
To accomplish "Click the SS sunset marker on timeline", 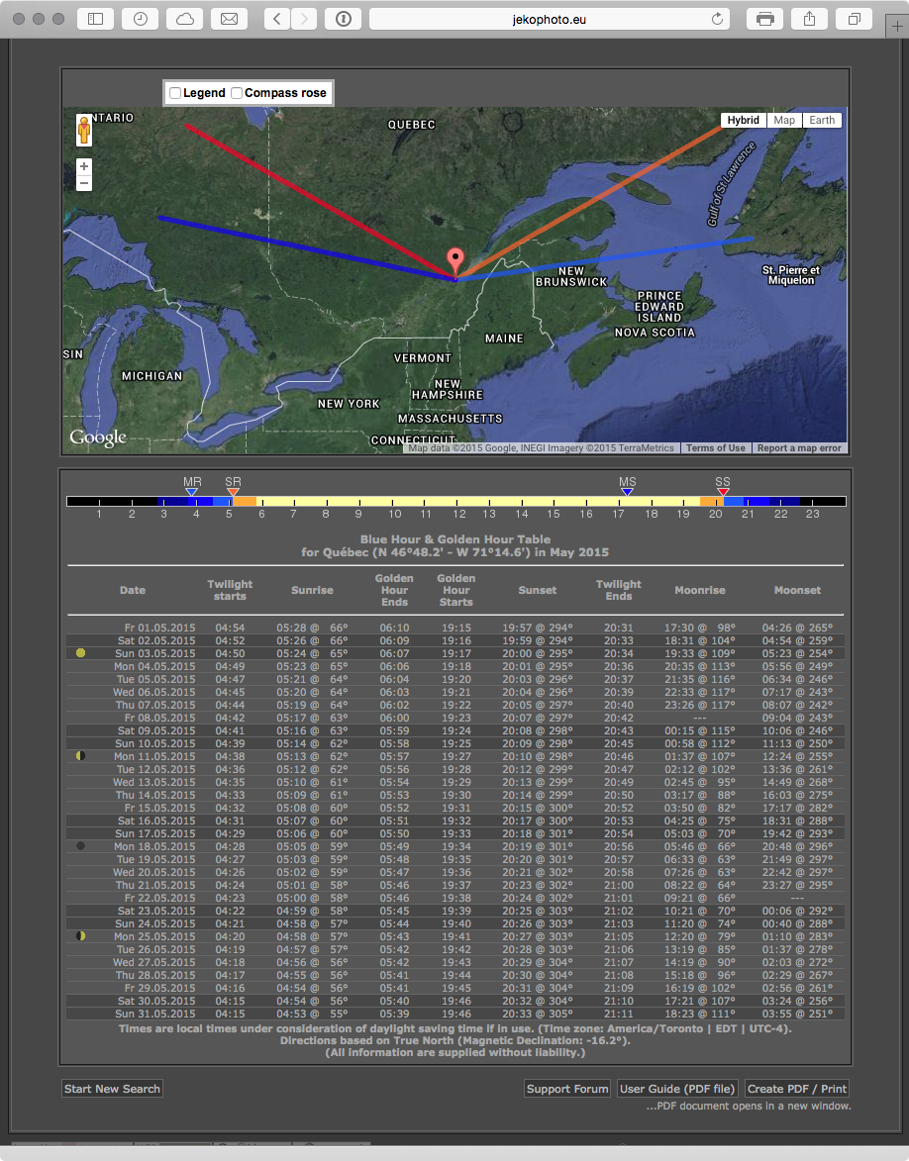I will 723,491.
